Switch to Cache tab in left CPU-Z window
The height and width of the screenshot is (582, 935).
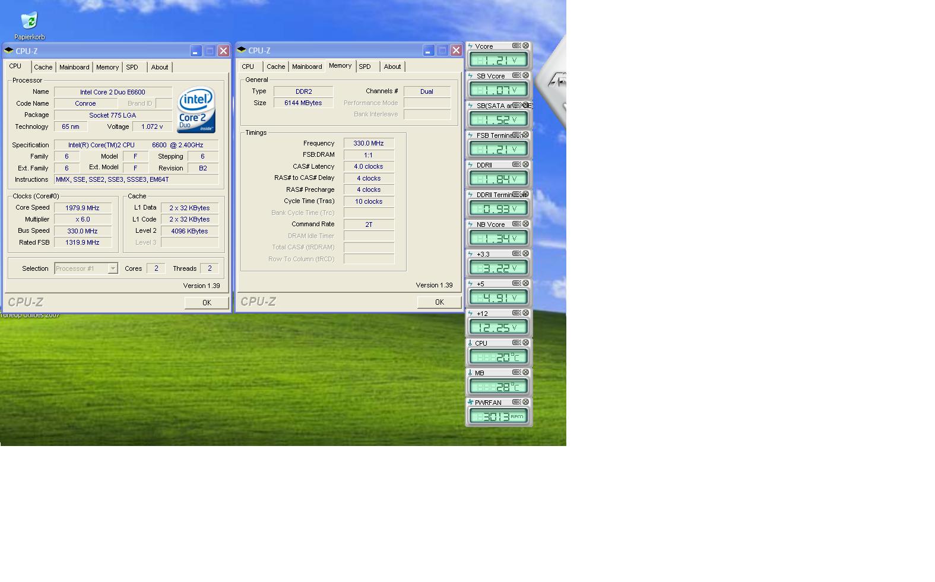coord(43,67)
